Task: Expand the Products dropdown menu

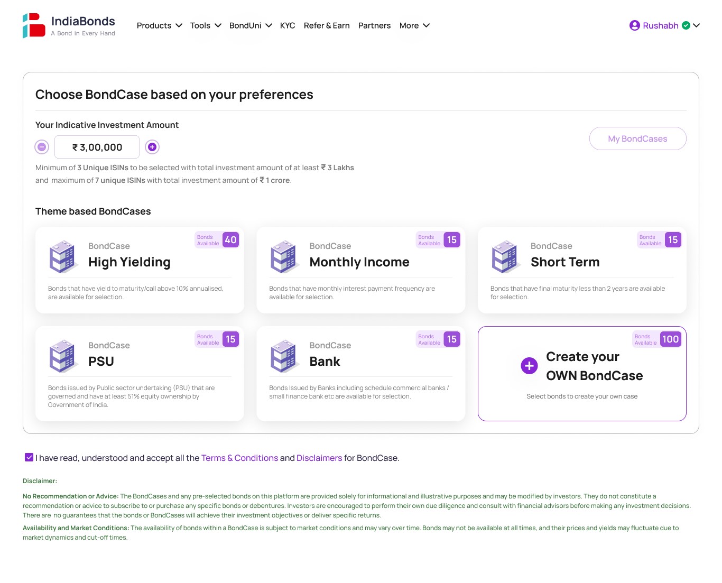Action: [x=159, y=25]
